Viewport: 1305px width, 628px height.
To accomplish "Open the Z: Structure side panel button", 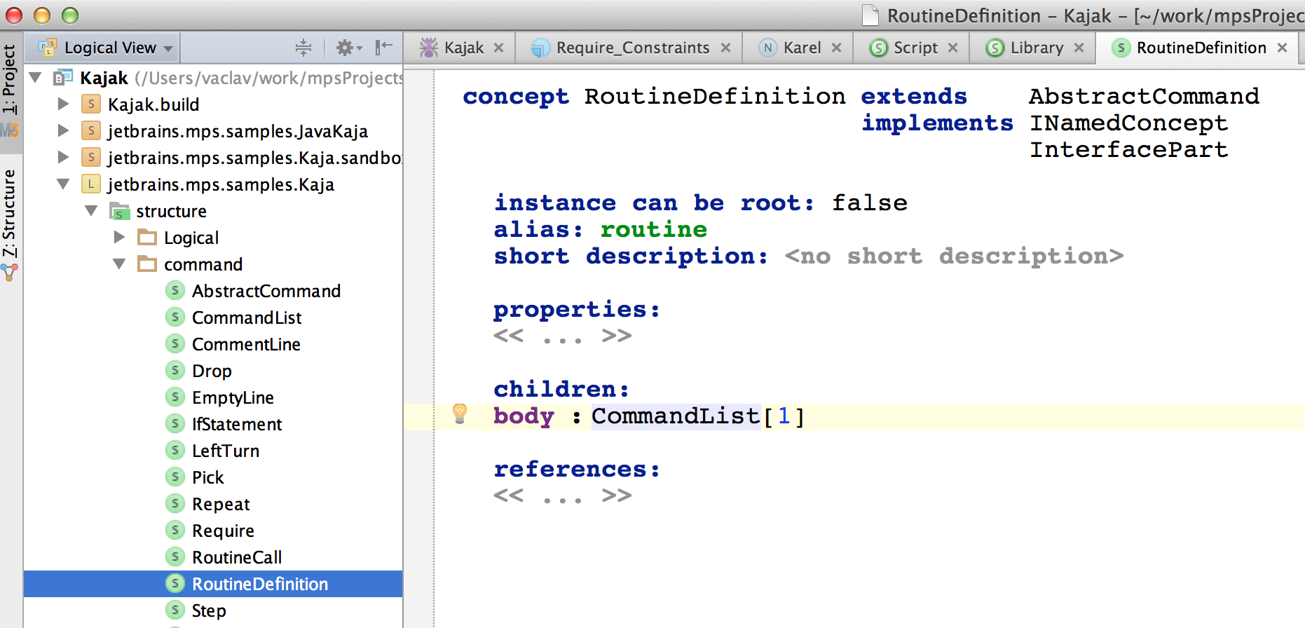I will click(10, 214).
